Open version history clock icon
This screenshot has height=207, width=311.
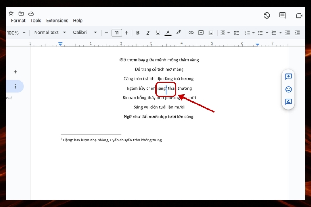[x=267, y=16]
